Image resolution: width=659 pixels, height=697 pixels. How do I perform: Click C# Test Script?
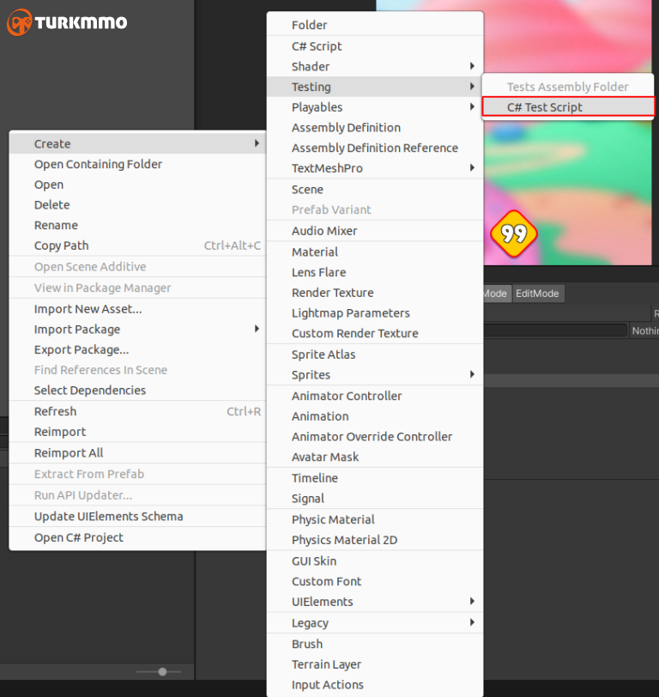[568, 107]
